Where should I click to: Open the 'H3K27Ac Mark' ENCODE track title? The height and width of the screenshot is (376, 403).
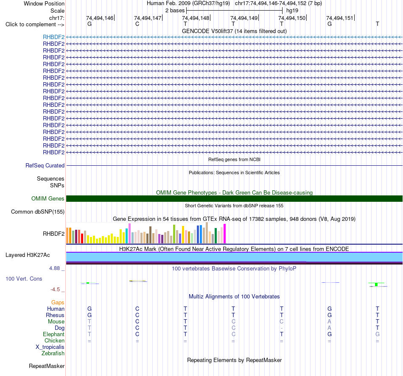[234, 249]
